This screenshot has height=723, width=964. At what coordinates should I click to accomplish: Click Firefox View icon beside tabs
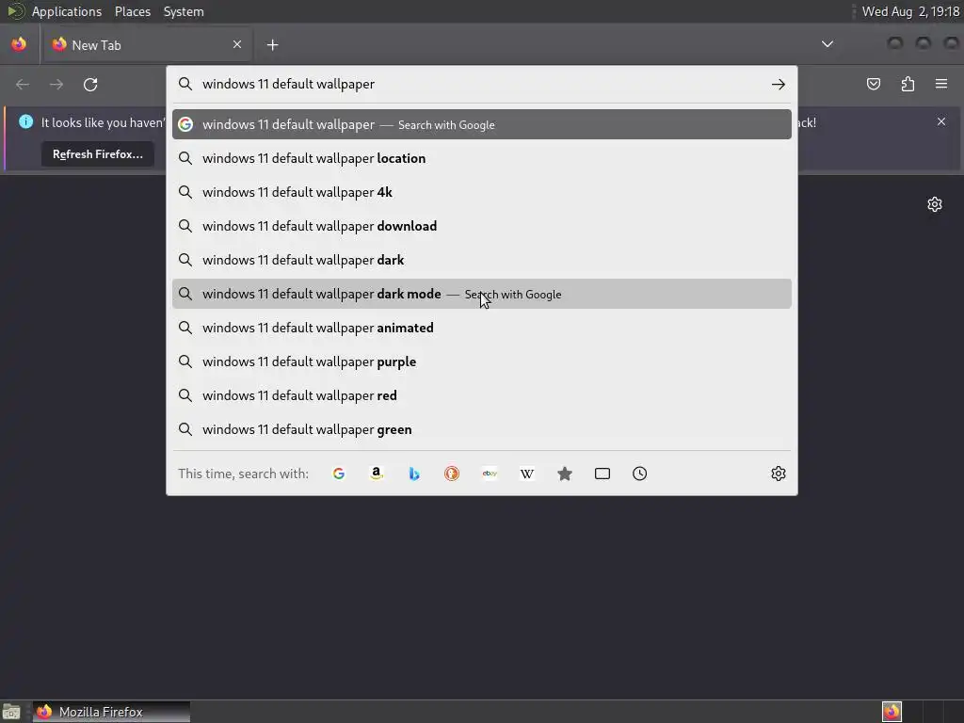19,44
